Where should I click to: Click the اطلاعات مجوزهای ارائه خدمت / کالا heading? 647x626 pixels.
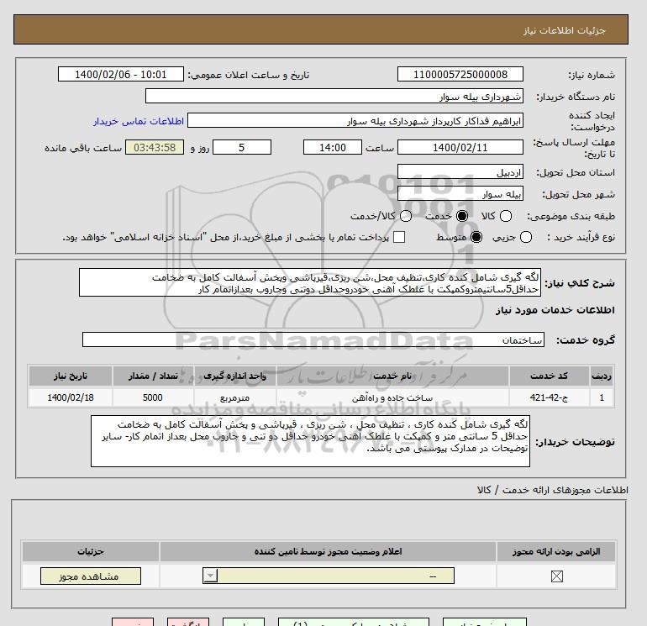pos(553,490)
